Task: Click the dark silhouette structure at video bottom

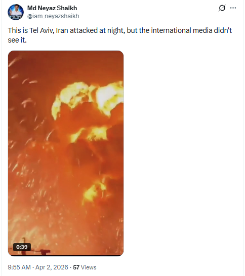Action: [x=44, y=252]
